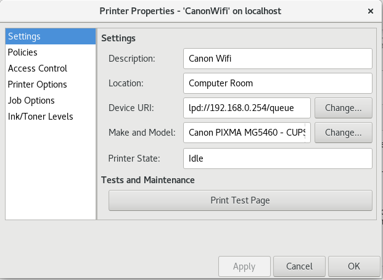Click the Description label
This screenshot has height=280, width=383.
[132, 59]
